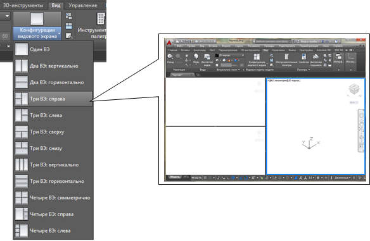The image size is (370, 241).
Task: Click the 'Диспетчер видов' button
Action: tap(207, 59)
